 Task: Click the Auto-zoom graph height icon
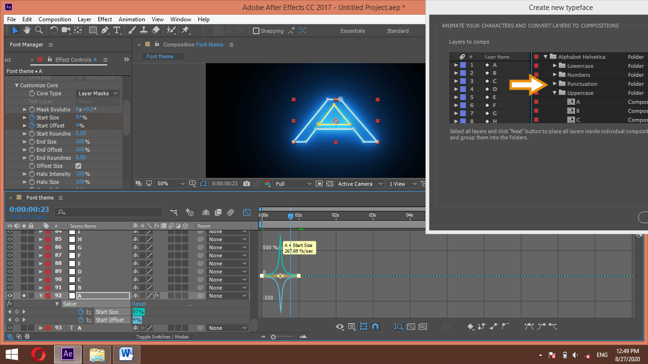(x=398, y=327)
